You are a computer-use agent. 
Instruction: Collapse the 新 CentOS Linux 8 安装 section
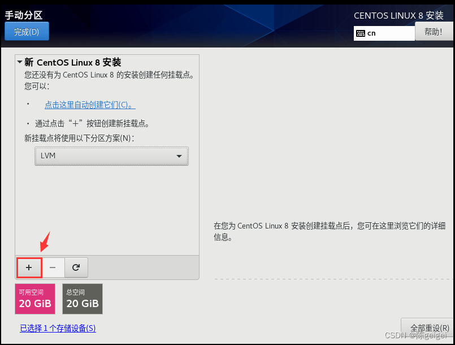20,62
